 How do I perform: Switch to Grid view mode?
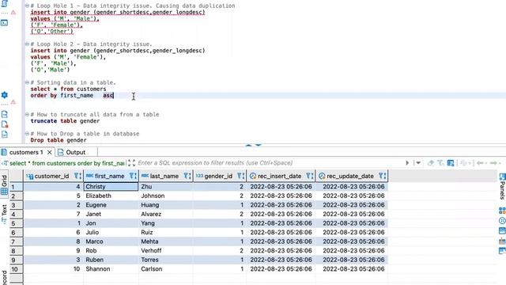[x=4, y=184]
